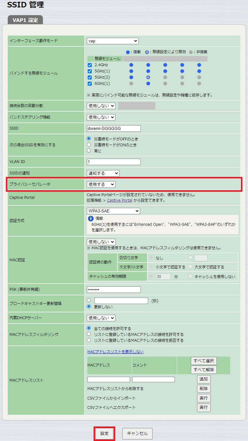Switch to the VAP1 設定 tab

pos(25,19)
